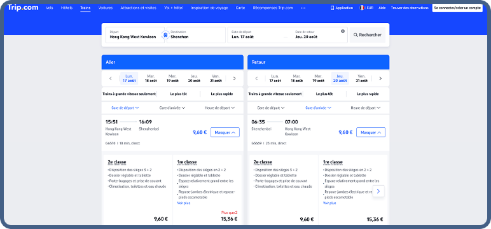
Task: Toggle Le plus tôt in Retour
Action: click(324, 94)
